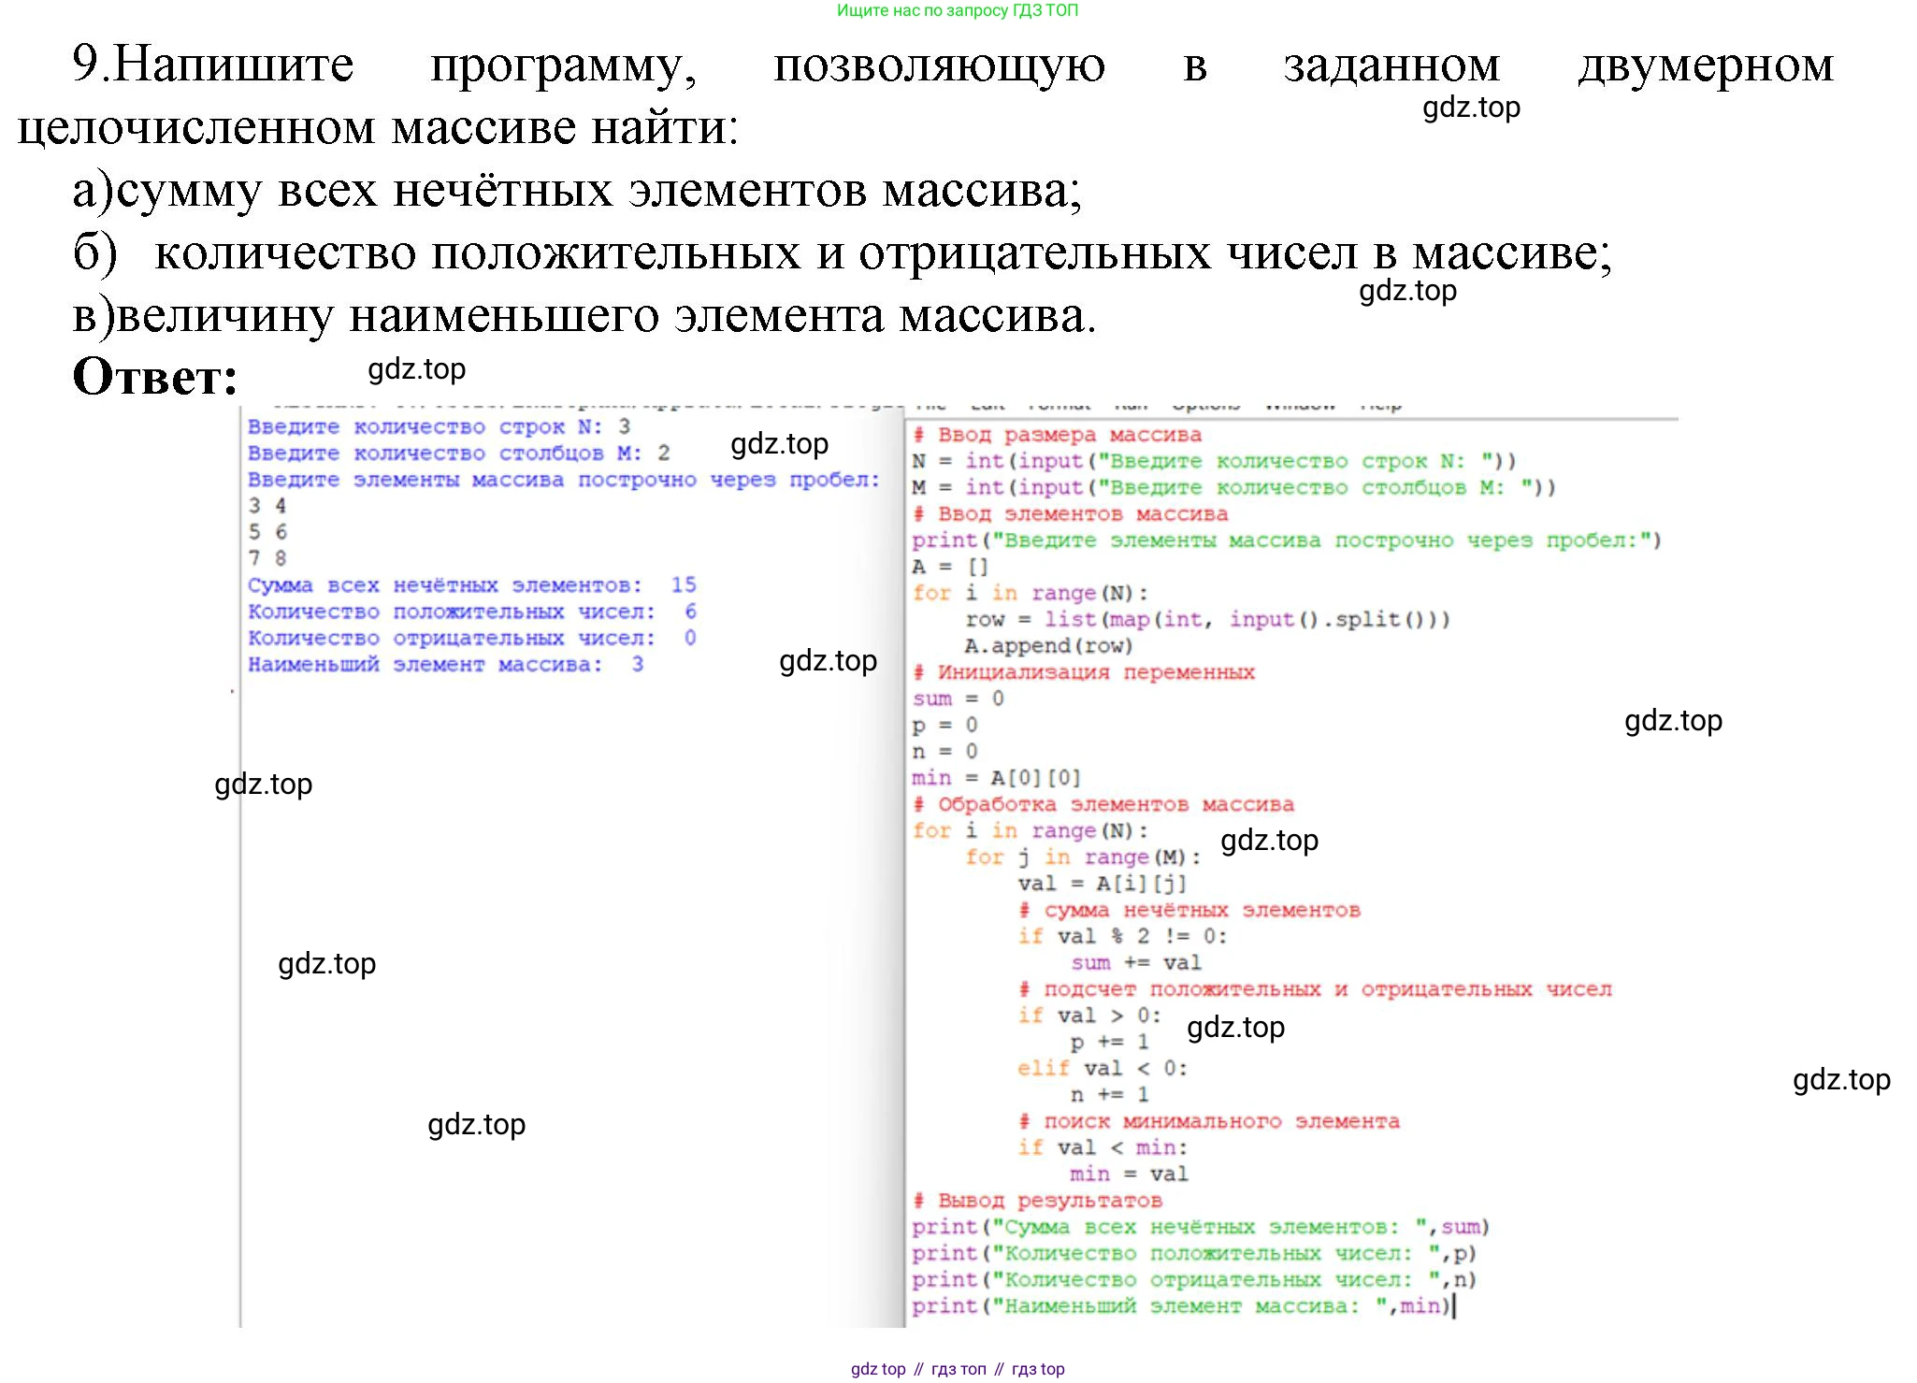
Task: Click output 'Сумма всех нечётных элементов: 15'
Action: click(x=472, y=585)
